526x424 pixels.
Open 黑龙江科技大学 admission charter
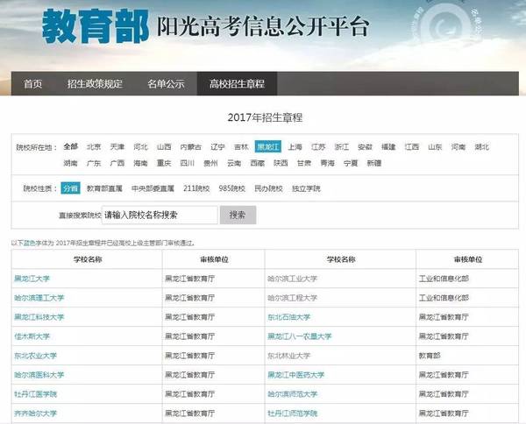click(x=39, y=317)
